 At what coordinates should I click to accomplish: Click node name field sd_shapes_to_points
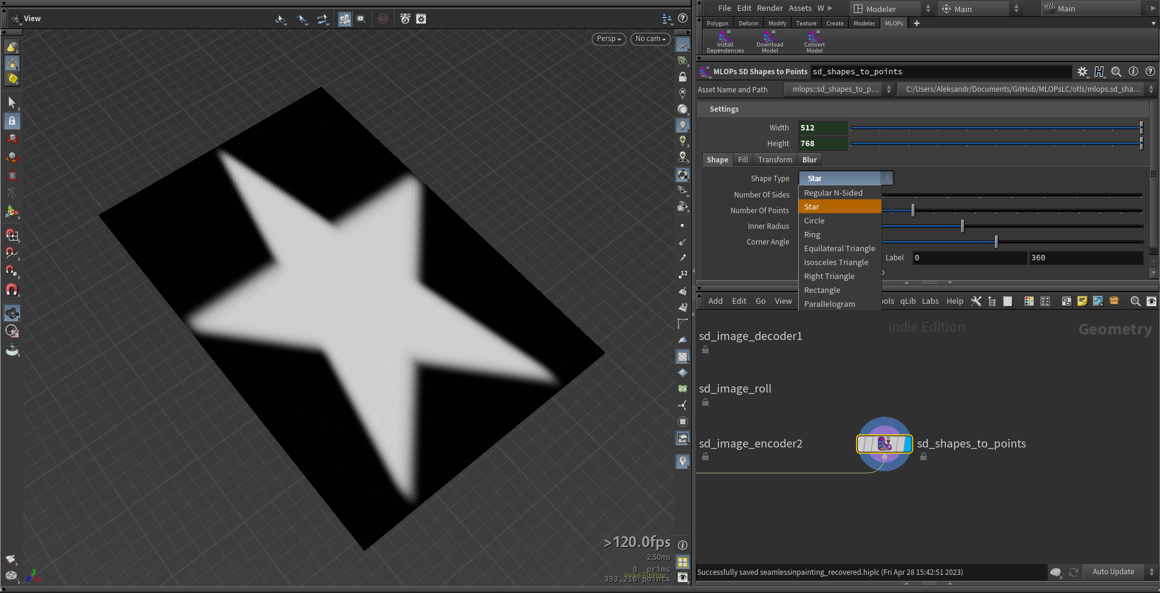940,72
